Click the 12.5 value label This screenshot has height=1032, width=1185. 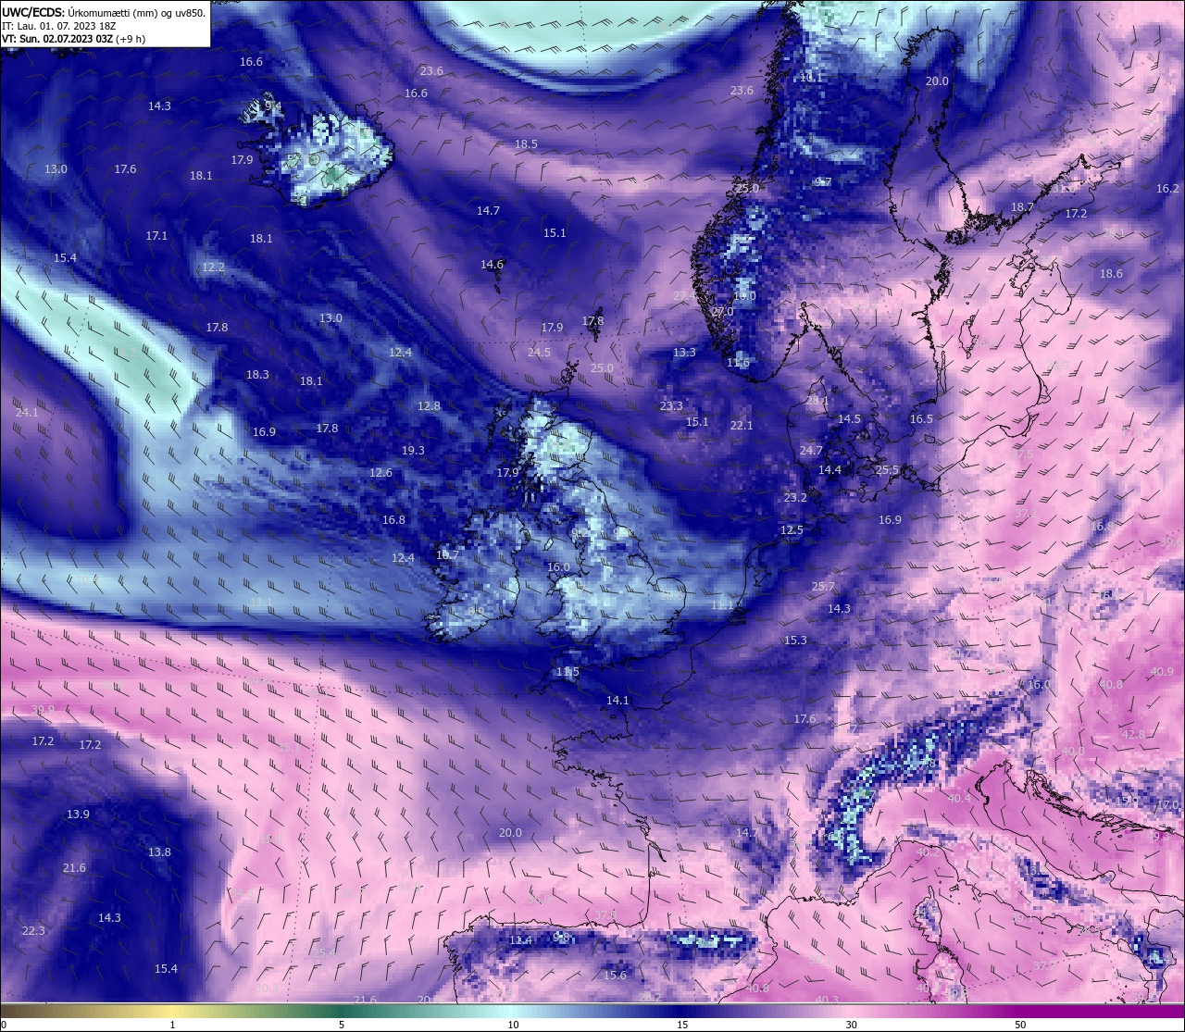point(792,530)
